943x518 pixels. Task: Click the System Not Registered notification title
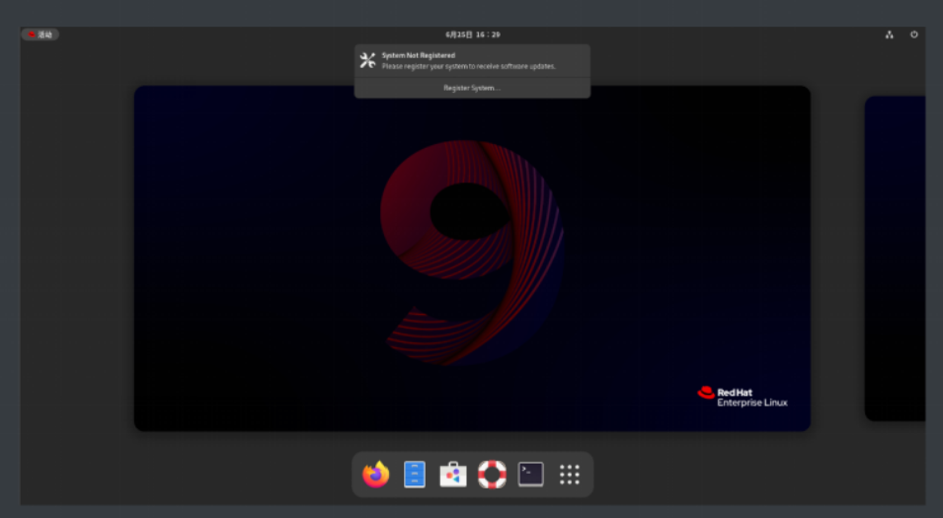(419, 55)
